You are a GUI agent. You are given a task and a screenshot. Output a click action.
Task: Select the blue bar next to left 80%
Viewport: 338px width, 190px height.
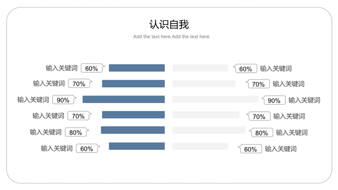[x=133, y=130]
